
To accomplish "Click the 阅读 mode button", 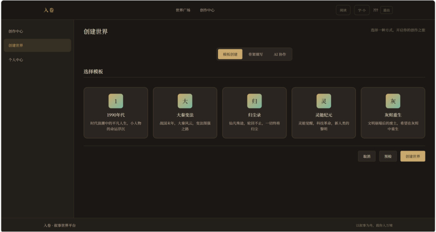I will (x=343, y=10).
